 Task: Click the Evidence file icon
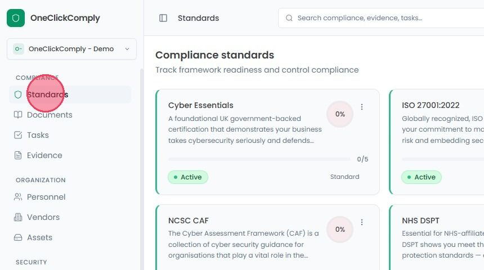18,155
